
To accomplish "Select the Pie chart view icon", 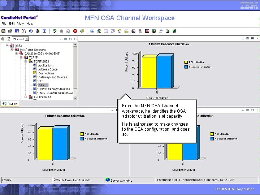I will pyautogui.click(x=99, y=31).
